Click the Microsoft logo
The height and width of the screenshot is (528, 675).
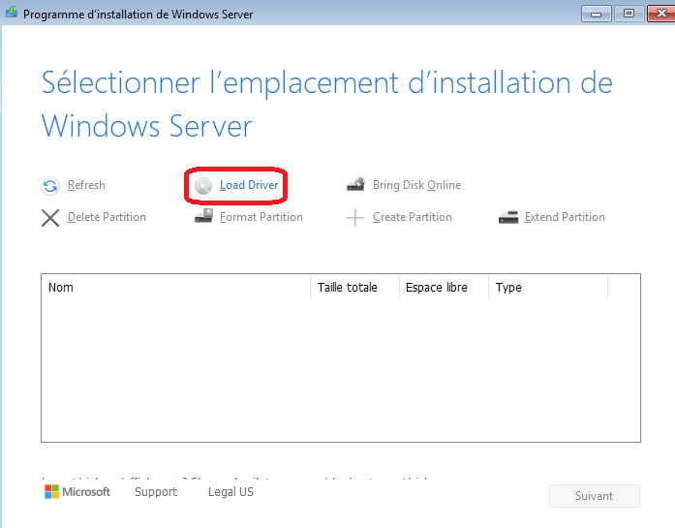[77, 492]
